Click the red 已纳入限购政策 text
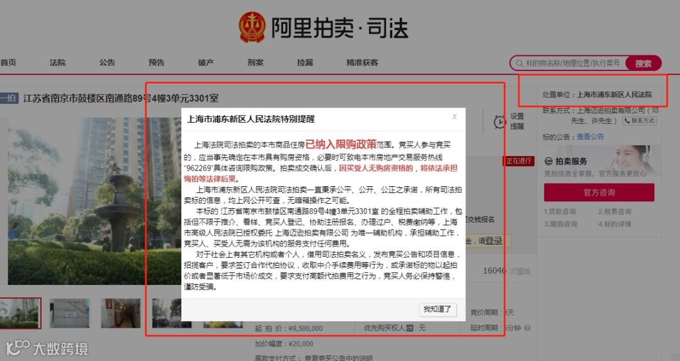 point(341,144)
